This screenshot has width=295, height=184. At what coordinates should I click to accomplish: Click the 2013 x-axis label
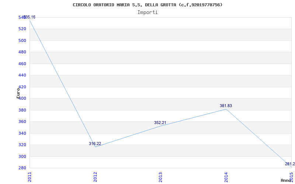(x=160, y=177)
